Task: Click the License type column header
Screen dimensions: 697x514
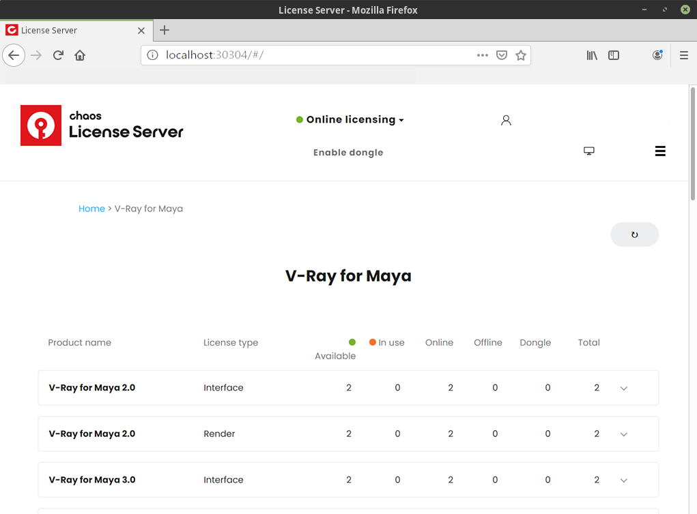Action: point(231,343)
